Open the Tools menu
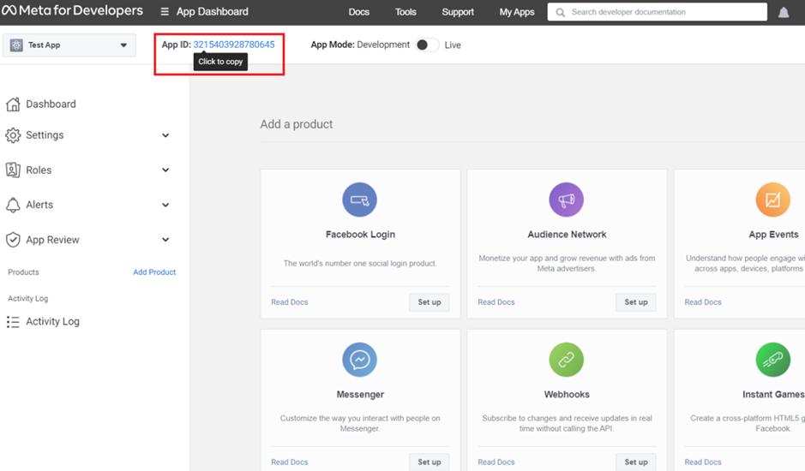The image size is (805, 471). (406, 12)
